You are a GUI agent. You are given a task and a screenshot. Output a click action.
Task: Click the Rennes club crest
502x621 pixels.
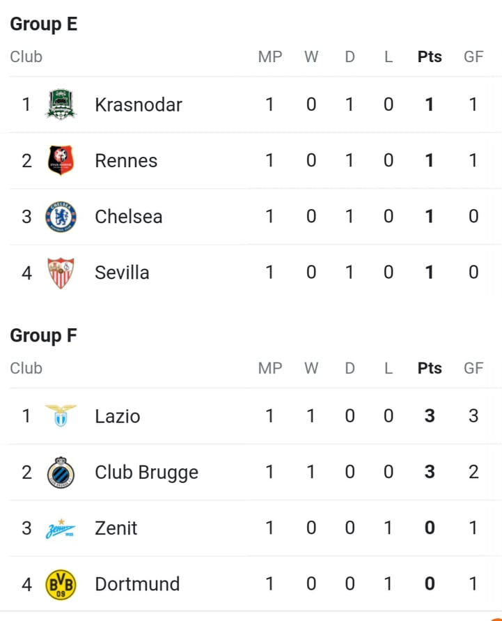tap(61, 160)
